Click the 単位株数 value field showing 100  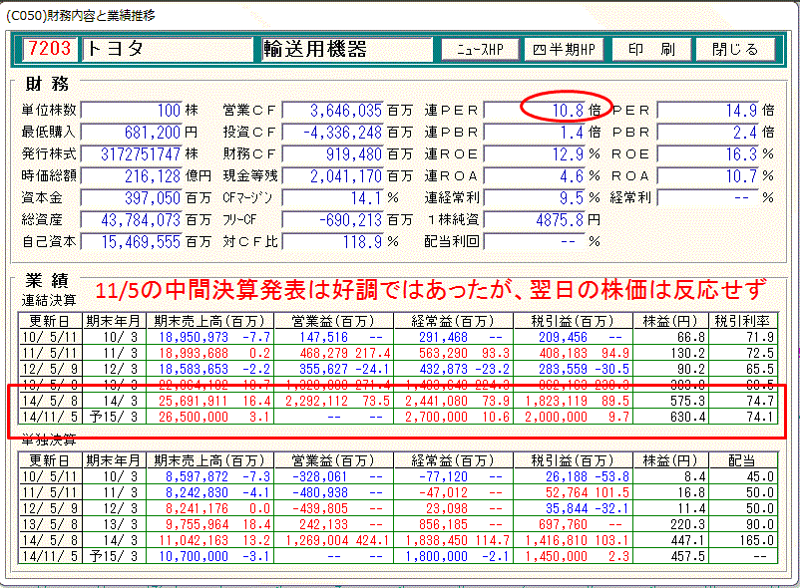[132, 110]
